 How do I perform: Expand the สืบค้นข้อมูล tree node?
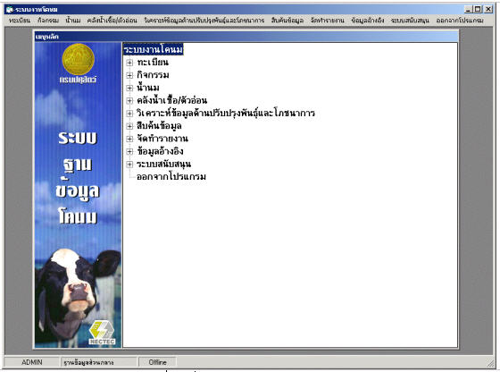click(129, 126)
